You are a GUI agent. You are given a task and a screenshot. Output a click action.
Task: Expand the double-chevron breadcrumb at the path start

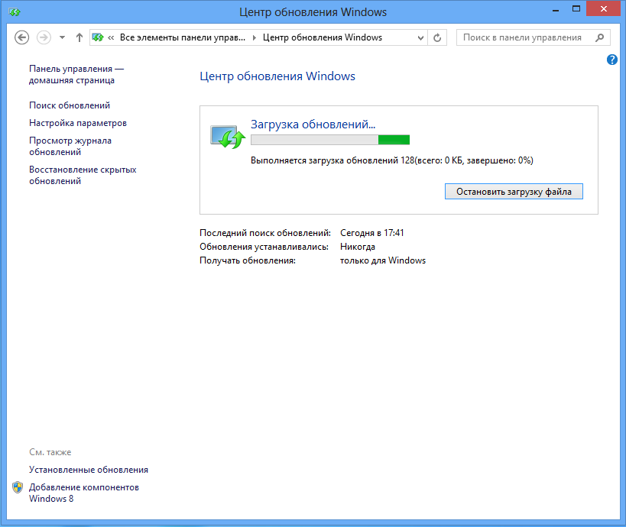click(112, 37)
